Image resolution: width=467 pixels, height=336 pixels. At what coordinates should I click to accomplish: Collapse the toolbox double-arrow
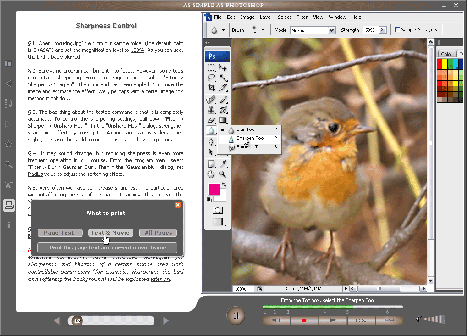(208, 43)
